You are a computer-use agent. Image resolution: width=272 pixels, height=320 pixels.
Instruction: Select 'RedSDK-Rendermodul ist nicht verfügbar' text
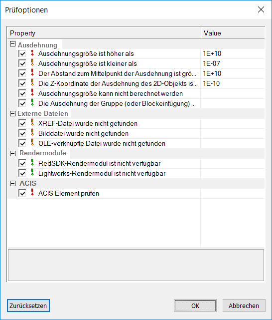pyautogui.click(x=100, y=164)
